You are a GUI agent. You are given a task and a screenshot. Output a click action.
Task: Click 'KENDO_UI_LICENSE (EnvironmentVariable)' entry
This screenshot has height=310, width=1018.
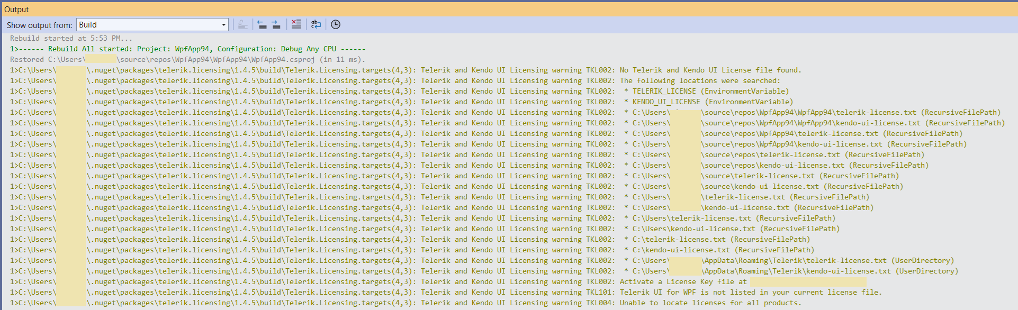(x=713, y=102)
